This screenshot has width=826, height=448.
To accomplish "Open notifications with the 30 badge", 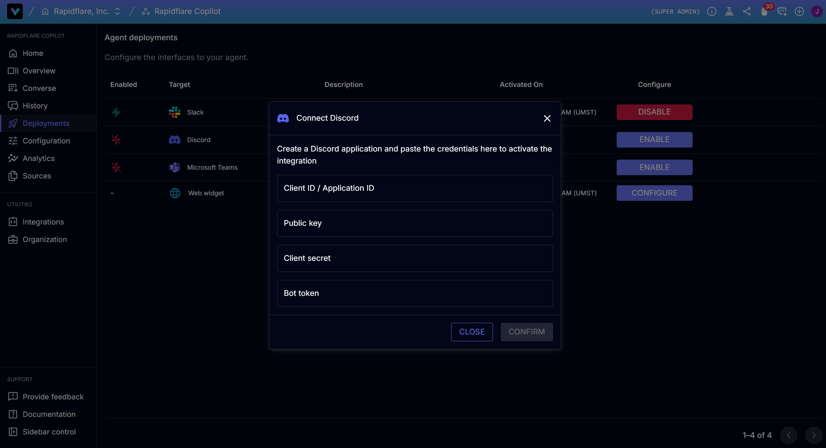I will pyautogui.click(x=764, y=11).
